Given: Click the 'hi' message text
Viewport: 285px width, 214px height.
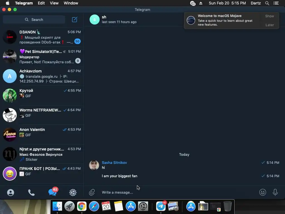Looking at the screenshot, I should (103, 167).
